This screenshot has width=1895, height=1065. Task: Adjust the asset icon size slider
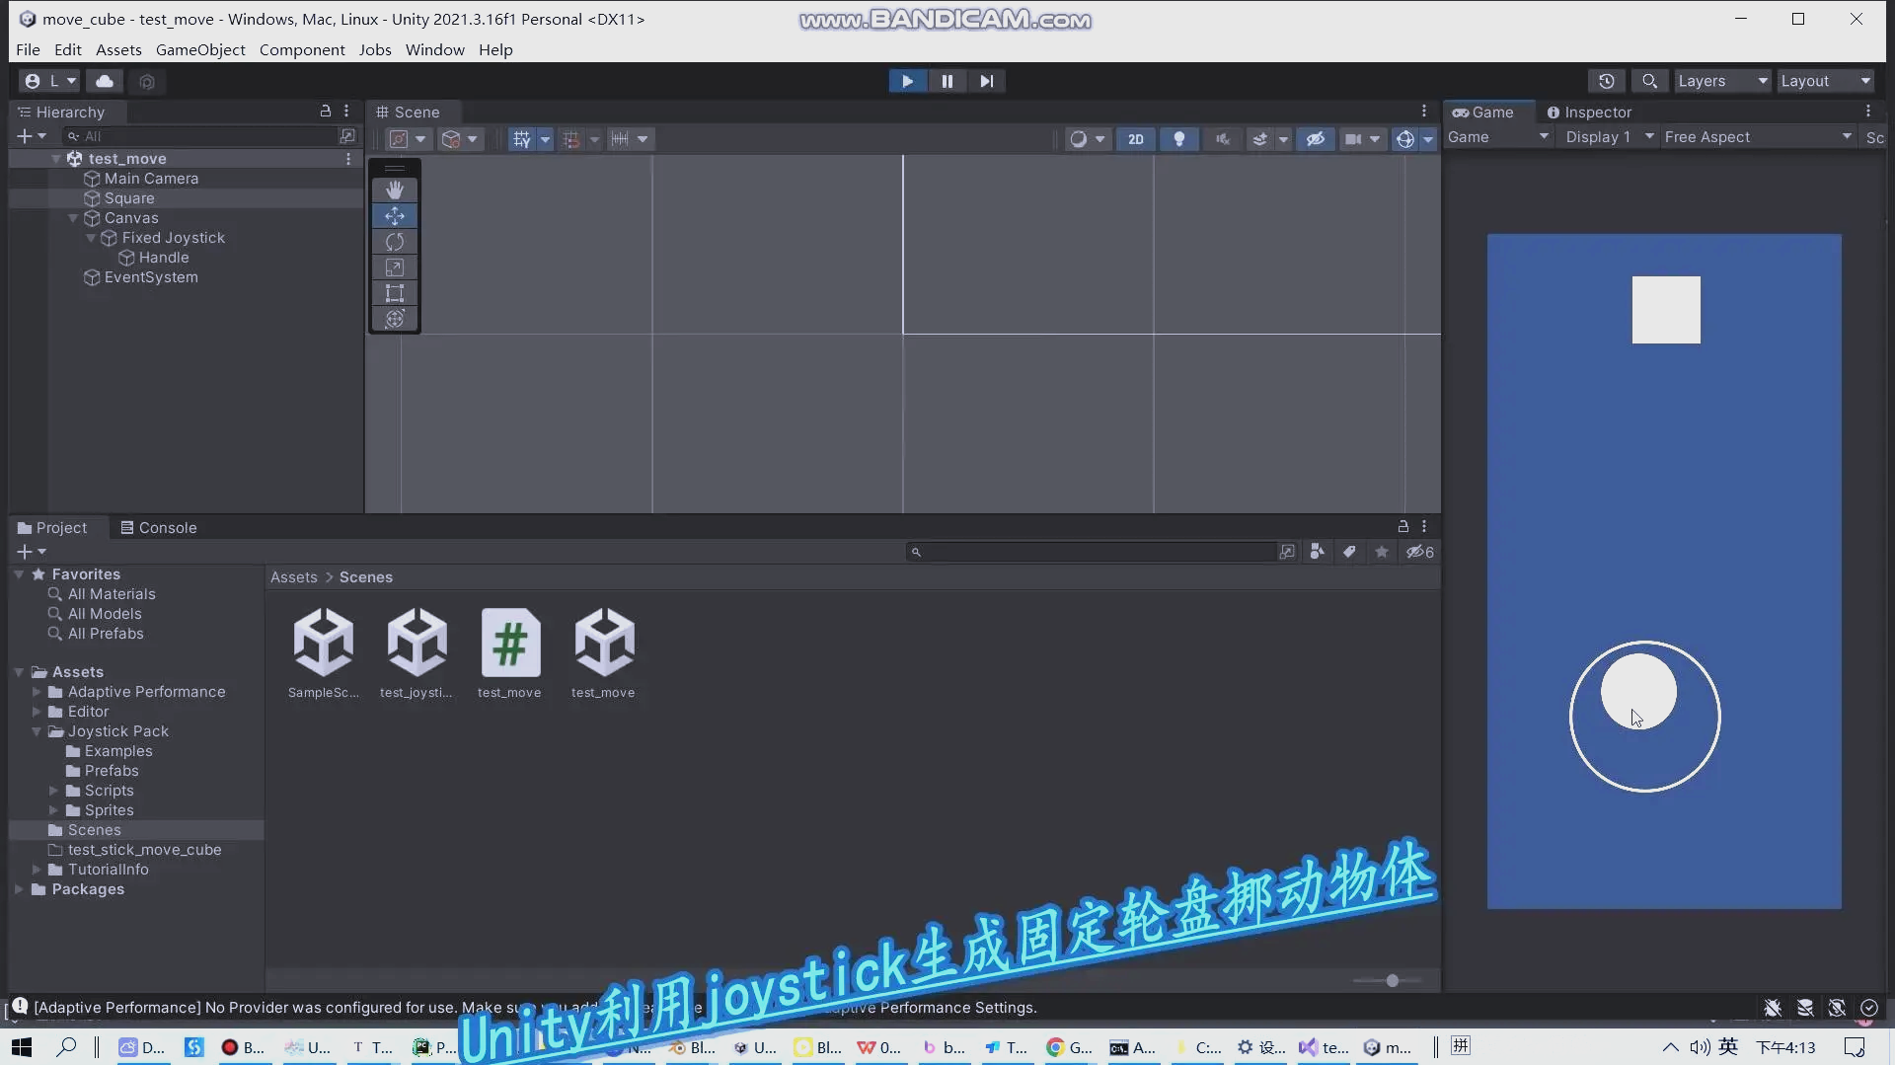point(1392,980)
